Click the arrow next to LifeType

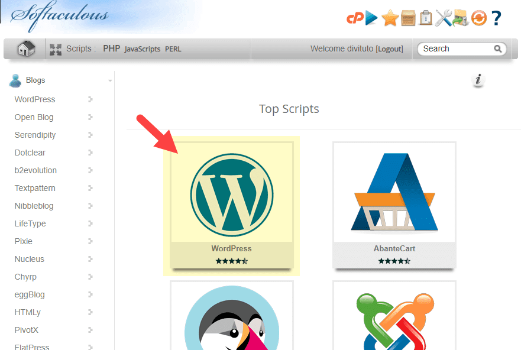pos(90,223)
